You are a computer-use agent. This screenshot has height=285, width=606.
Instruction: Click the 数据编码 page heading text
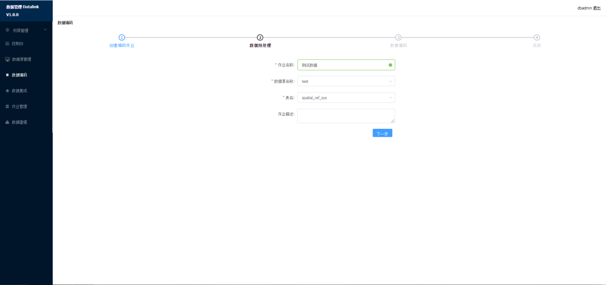tap(65, 23)
